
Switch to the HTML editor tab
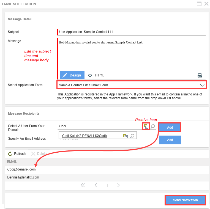(x=96, y=75)
